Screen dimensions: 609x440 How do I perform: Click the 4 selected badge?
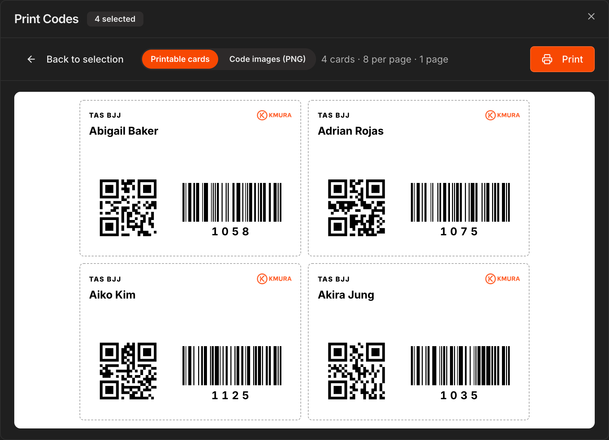point(115,19)
